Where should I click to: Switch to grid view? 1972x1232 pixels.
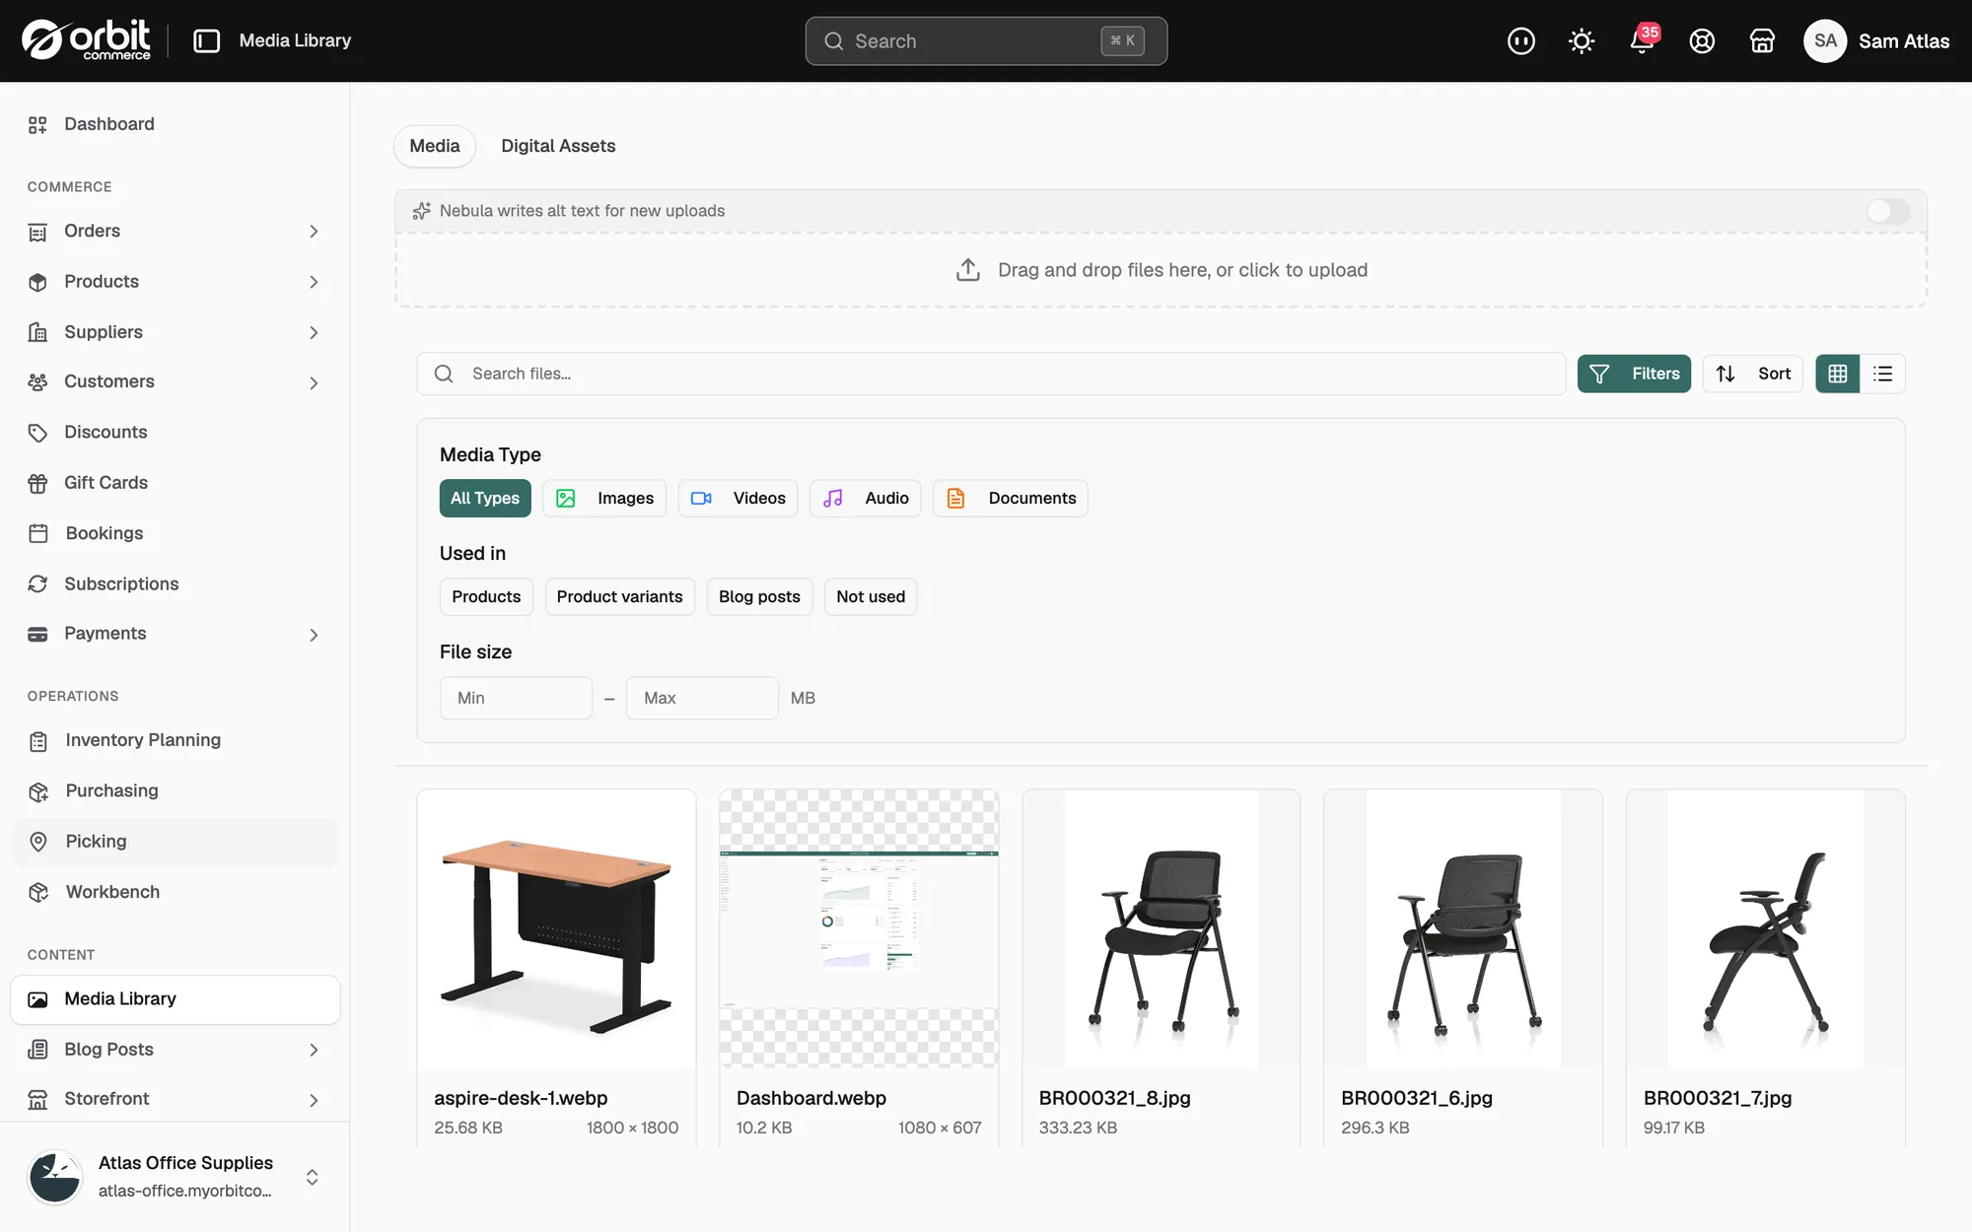[x=1838, y=374]
